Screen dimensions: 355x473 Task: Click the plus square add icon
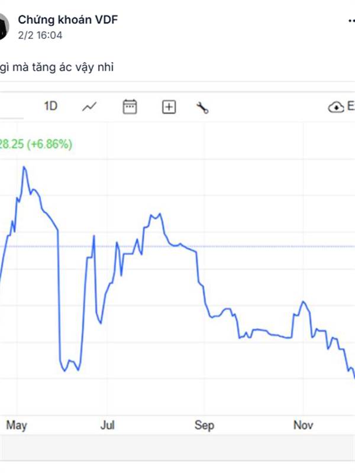pos(169,107)
